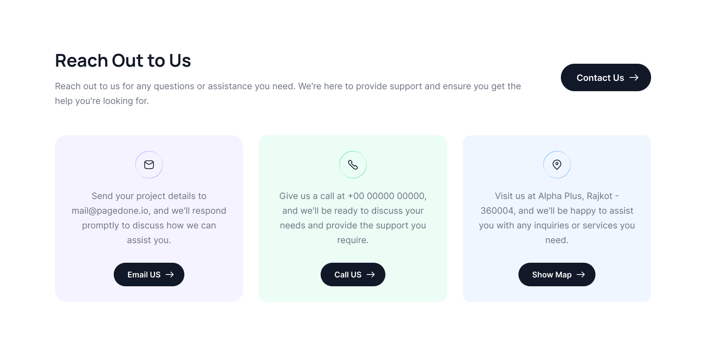706x349 pixels.
Task: Tap the Call US button label
Action: click(x=348, y=274)
